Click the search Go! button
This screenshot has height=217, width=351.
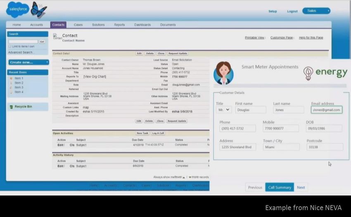(42, 42)
